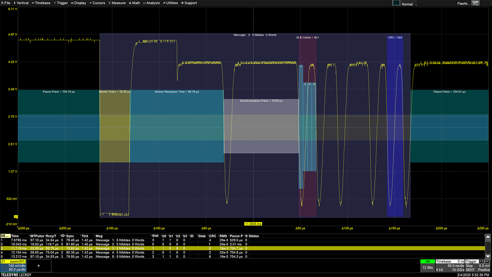Add a new trace with plus box
The height and width of the screenshot is (277, 492).
(39, 265)
